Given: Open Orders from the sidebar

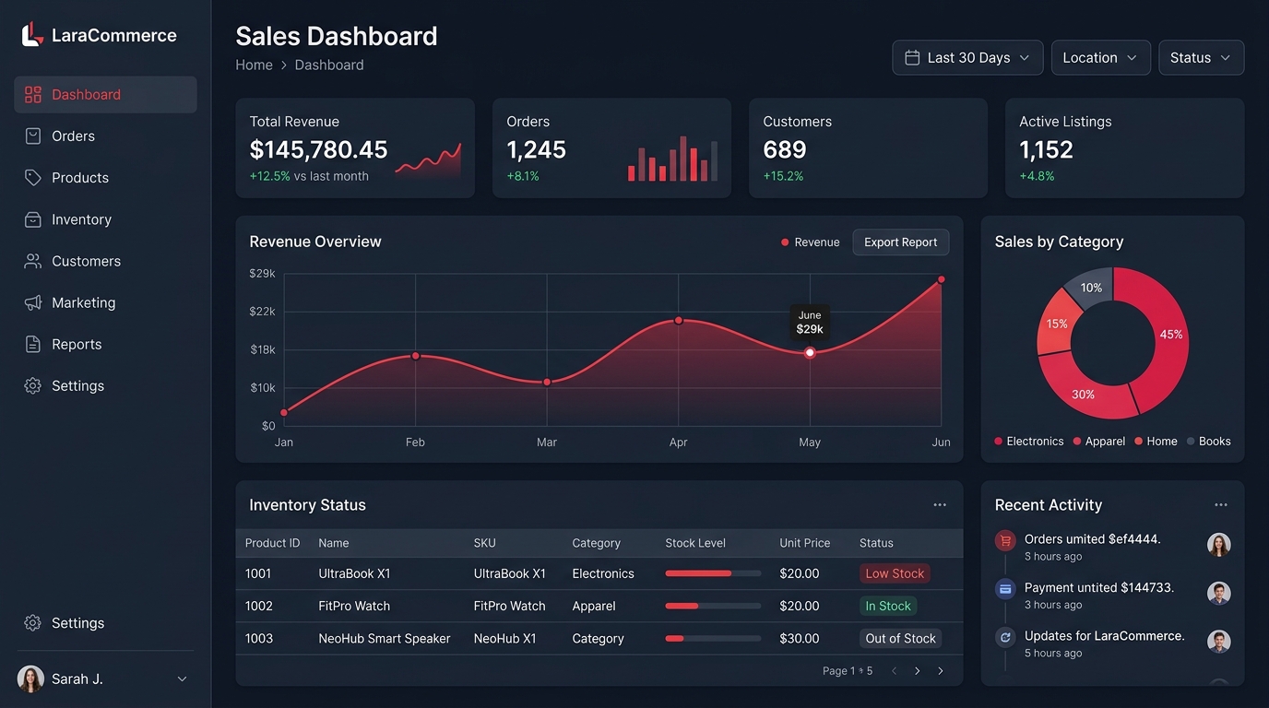Looking at the screenshot, I should click(105, 136).
